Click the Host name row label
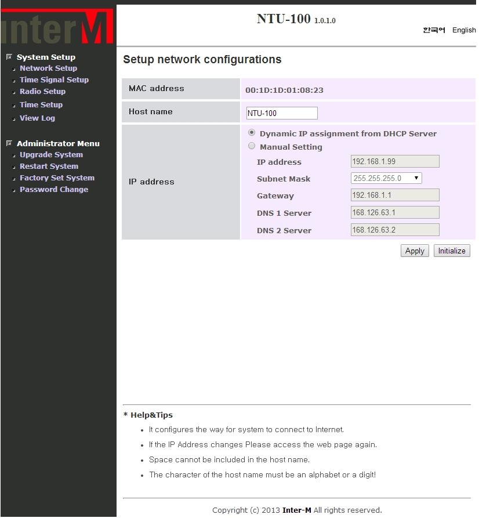 [151, 111]
